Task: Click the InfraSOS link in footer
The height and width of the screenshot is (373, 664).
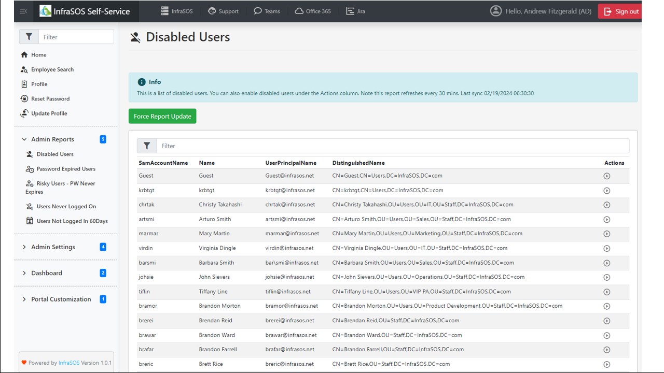Action: [x=69, y=363]
